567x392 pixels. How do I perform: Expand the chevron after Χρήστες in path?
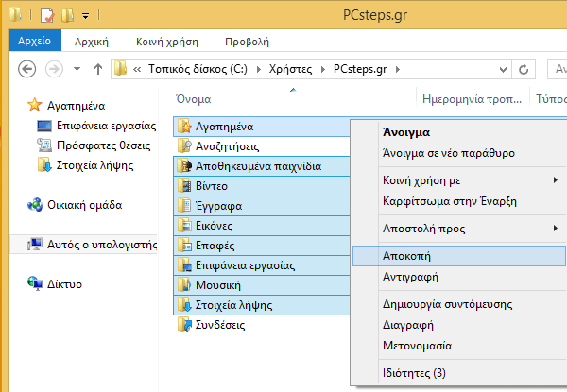tap(323, 69)
